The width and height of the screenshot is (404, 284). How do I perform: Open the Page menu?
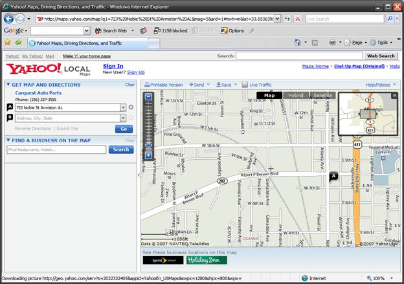coord(355,43)
